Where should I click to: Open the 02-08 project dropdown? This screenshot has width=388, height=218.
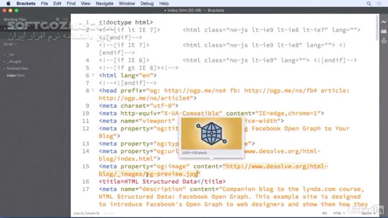coord(9,44)
